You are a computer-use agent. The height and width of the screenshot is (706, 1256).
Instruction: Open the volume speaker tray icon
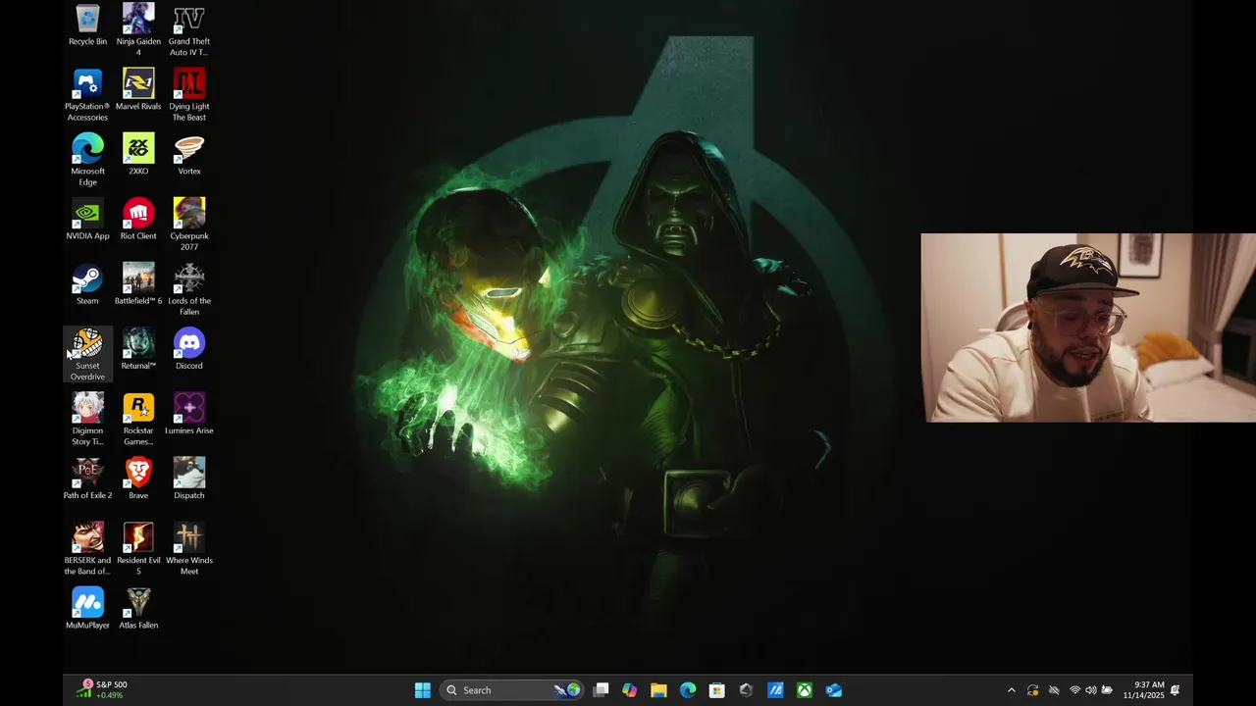[x=1091, y=690]
